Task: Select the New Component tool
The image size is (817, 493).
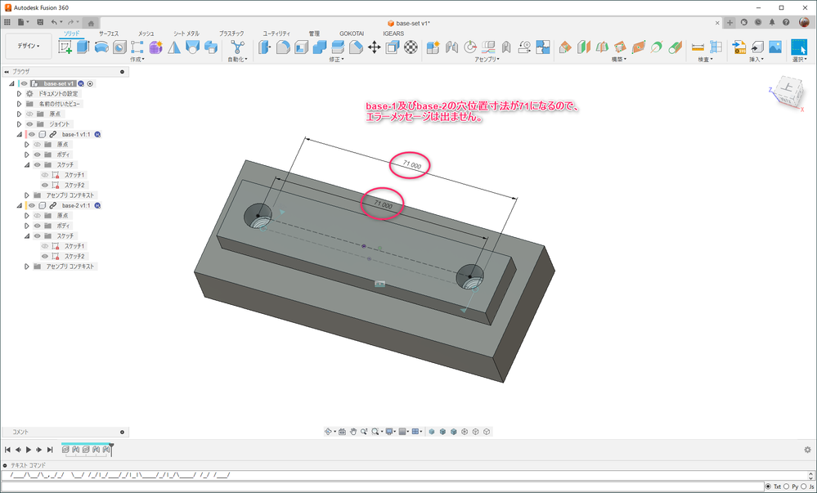Action: point(433,47)
